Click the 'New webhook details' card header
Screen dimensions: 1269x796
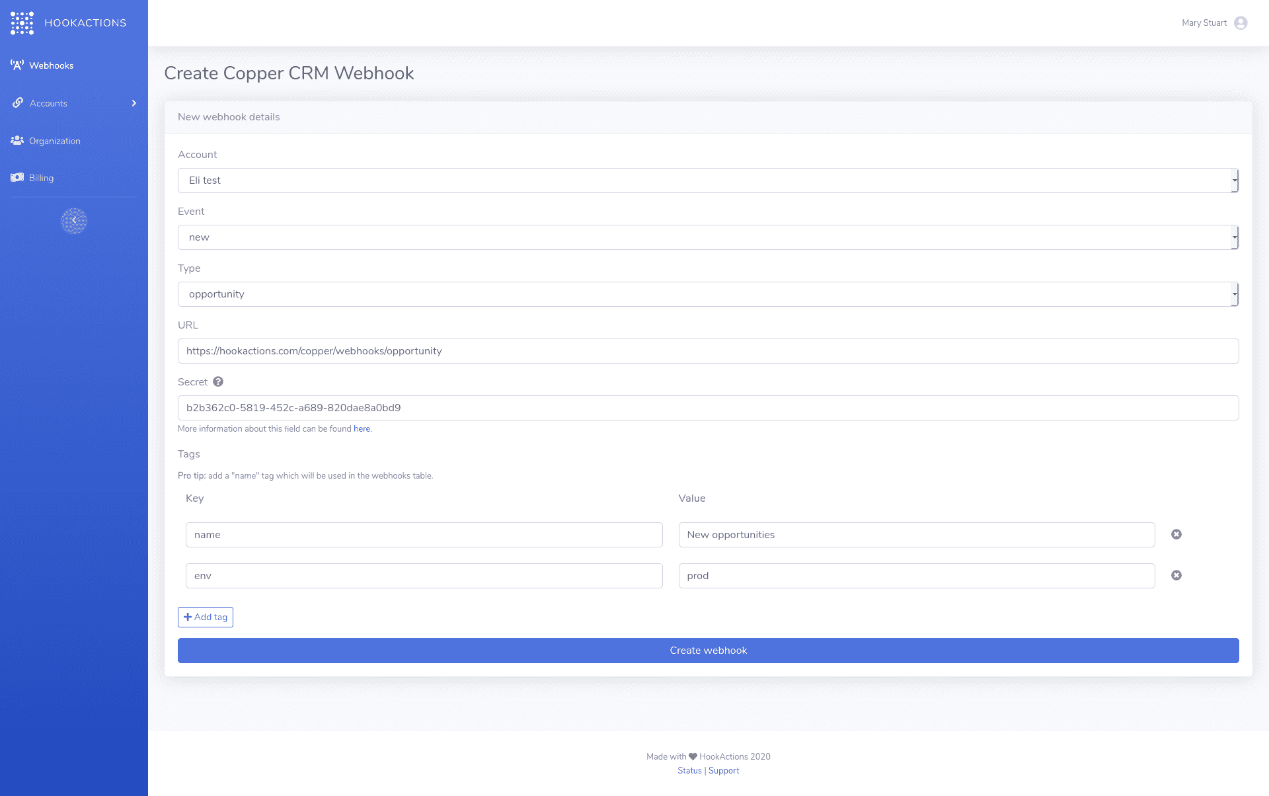click(708, 117)
